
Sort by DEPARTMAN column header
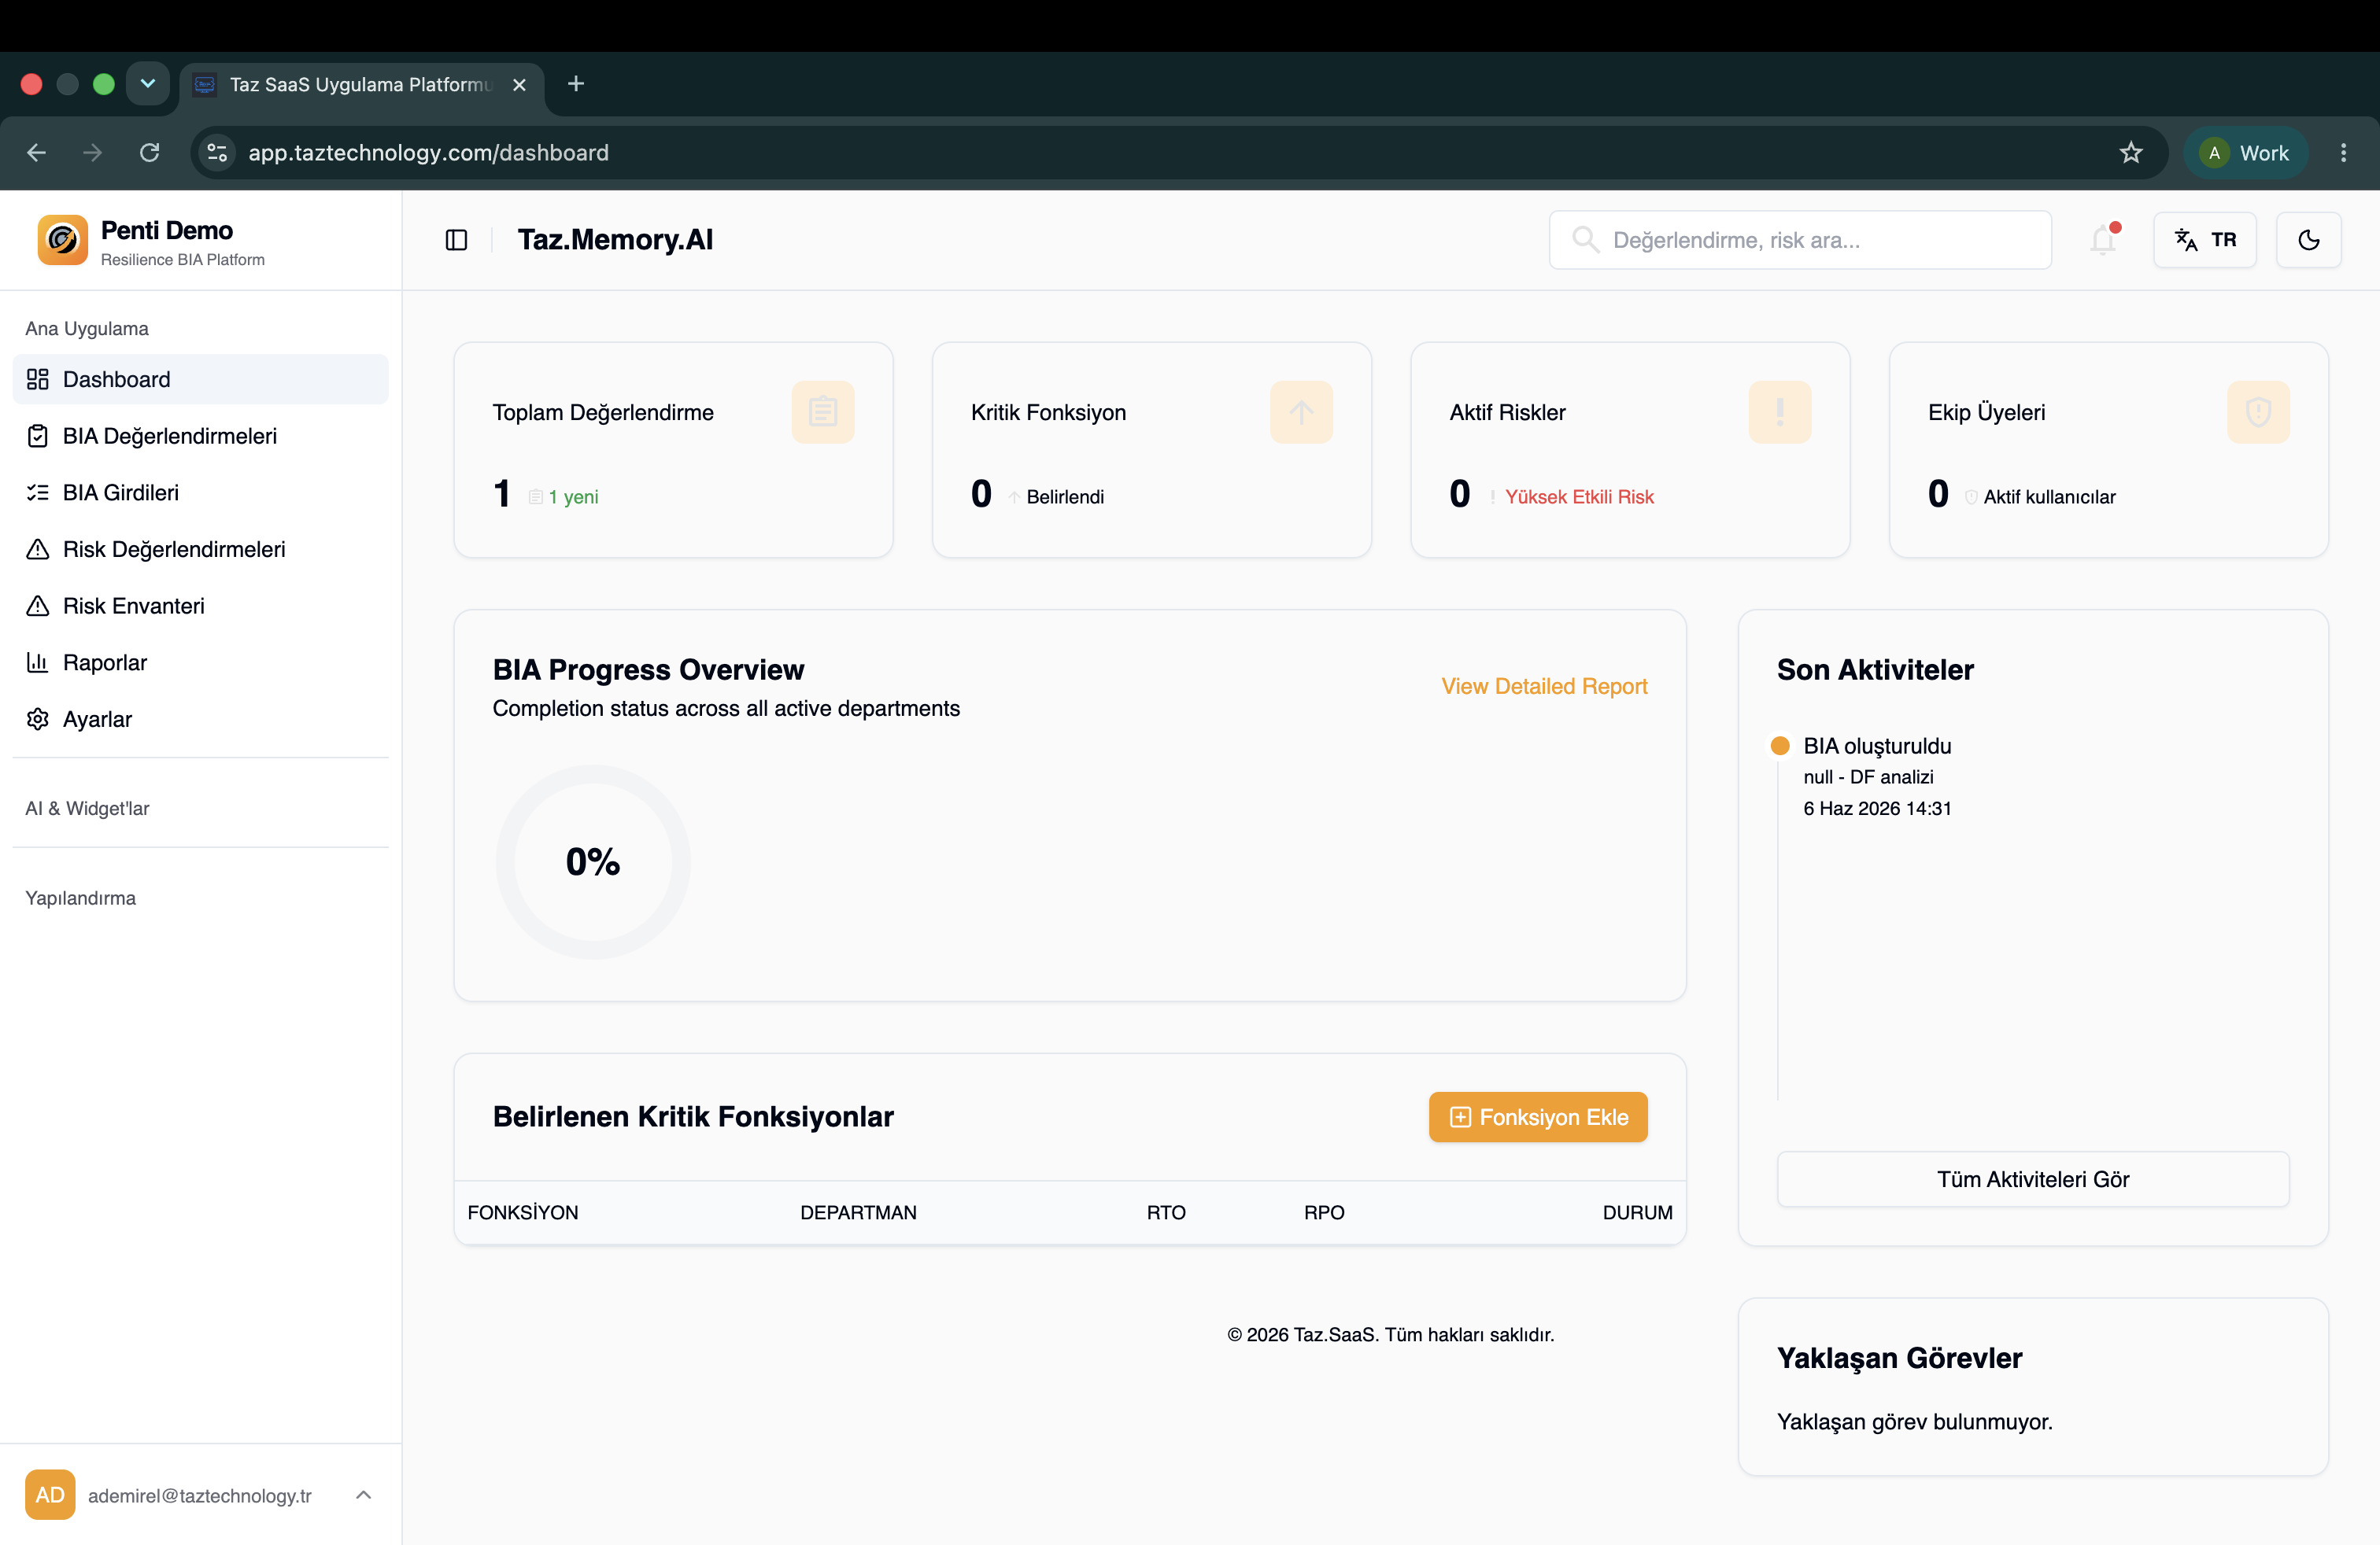click(858, 1212)
